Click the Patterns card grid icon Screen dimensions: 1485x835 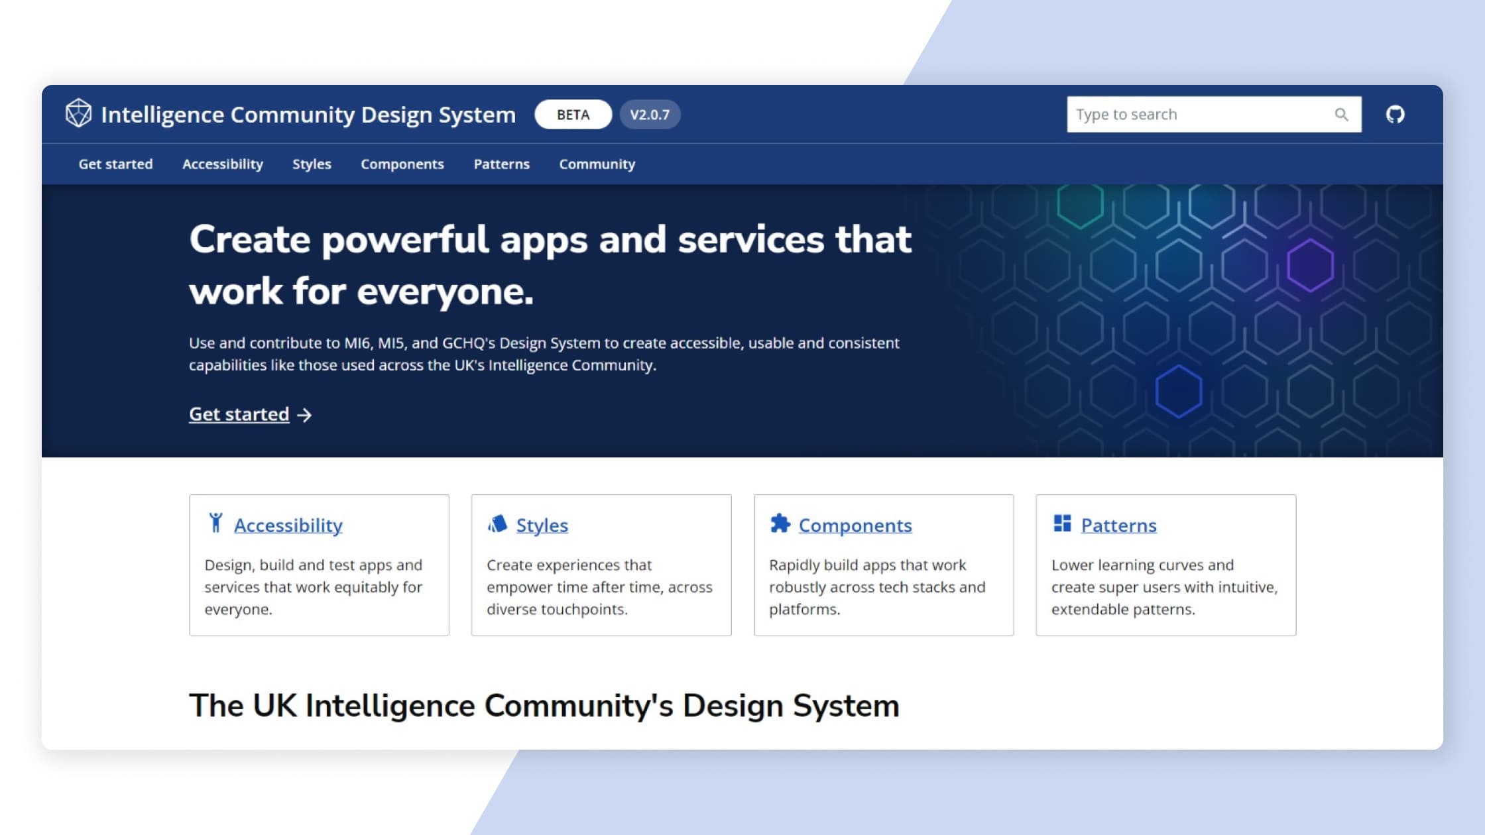[1062, 523]
